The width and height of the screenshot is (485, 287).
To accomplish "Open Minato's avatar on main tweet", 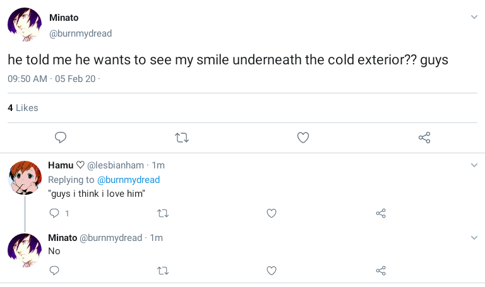I will coord(24,25).
